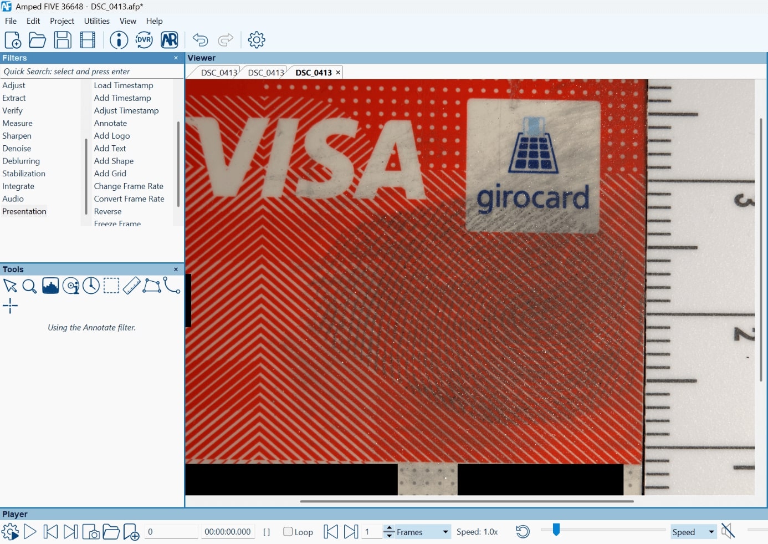
Task: Open snapshot folder in the Player bar
Action: pyautogui.click(x=111, y=532)
